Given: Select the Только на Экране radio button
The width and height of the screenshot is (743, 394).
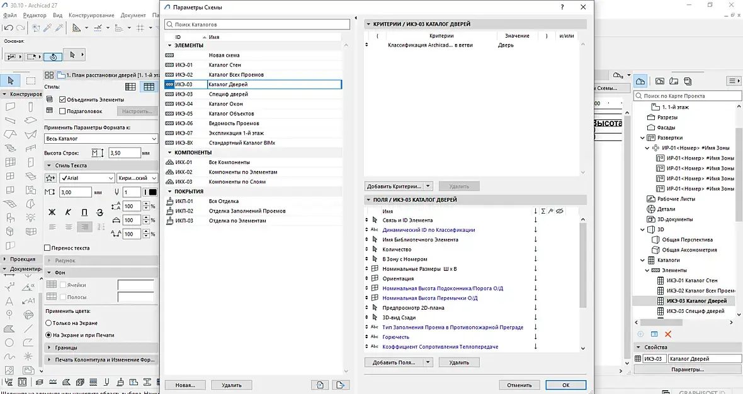Looking at the screenshot, I should coord(48,323).
